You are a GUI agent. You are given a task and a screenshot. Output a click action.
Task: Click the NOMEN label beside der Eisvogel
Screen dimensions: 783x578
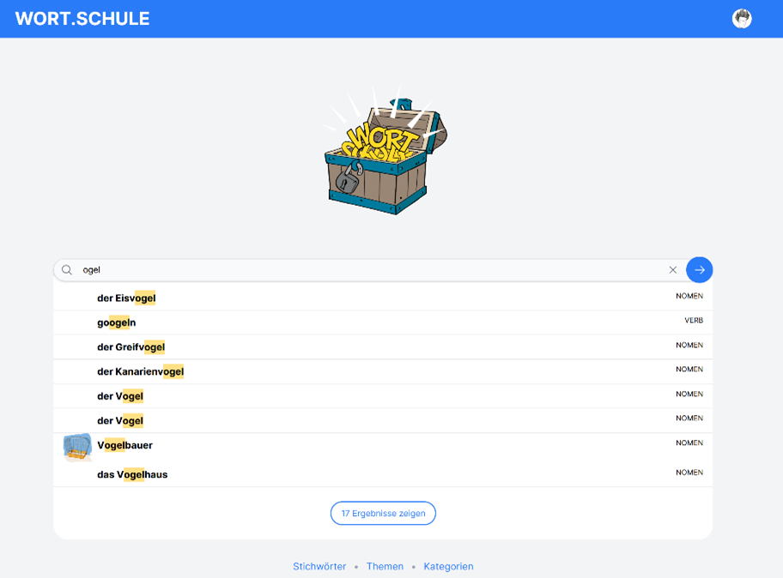(689, 296)
